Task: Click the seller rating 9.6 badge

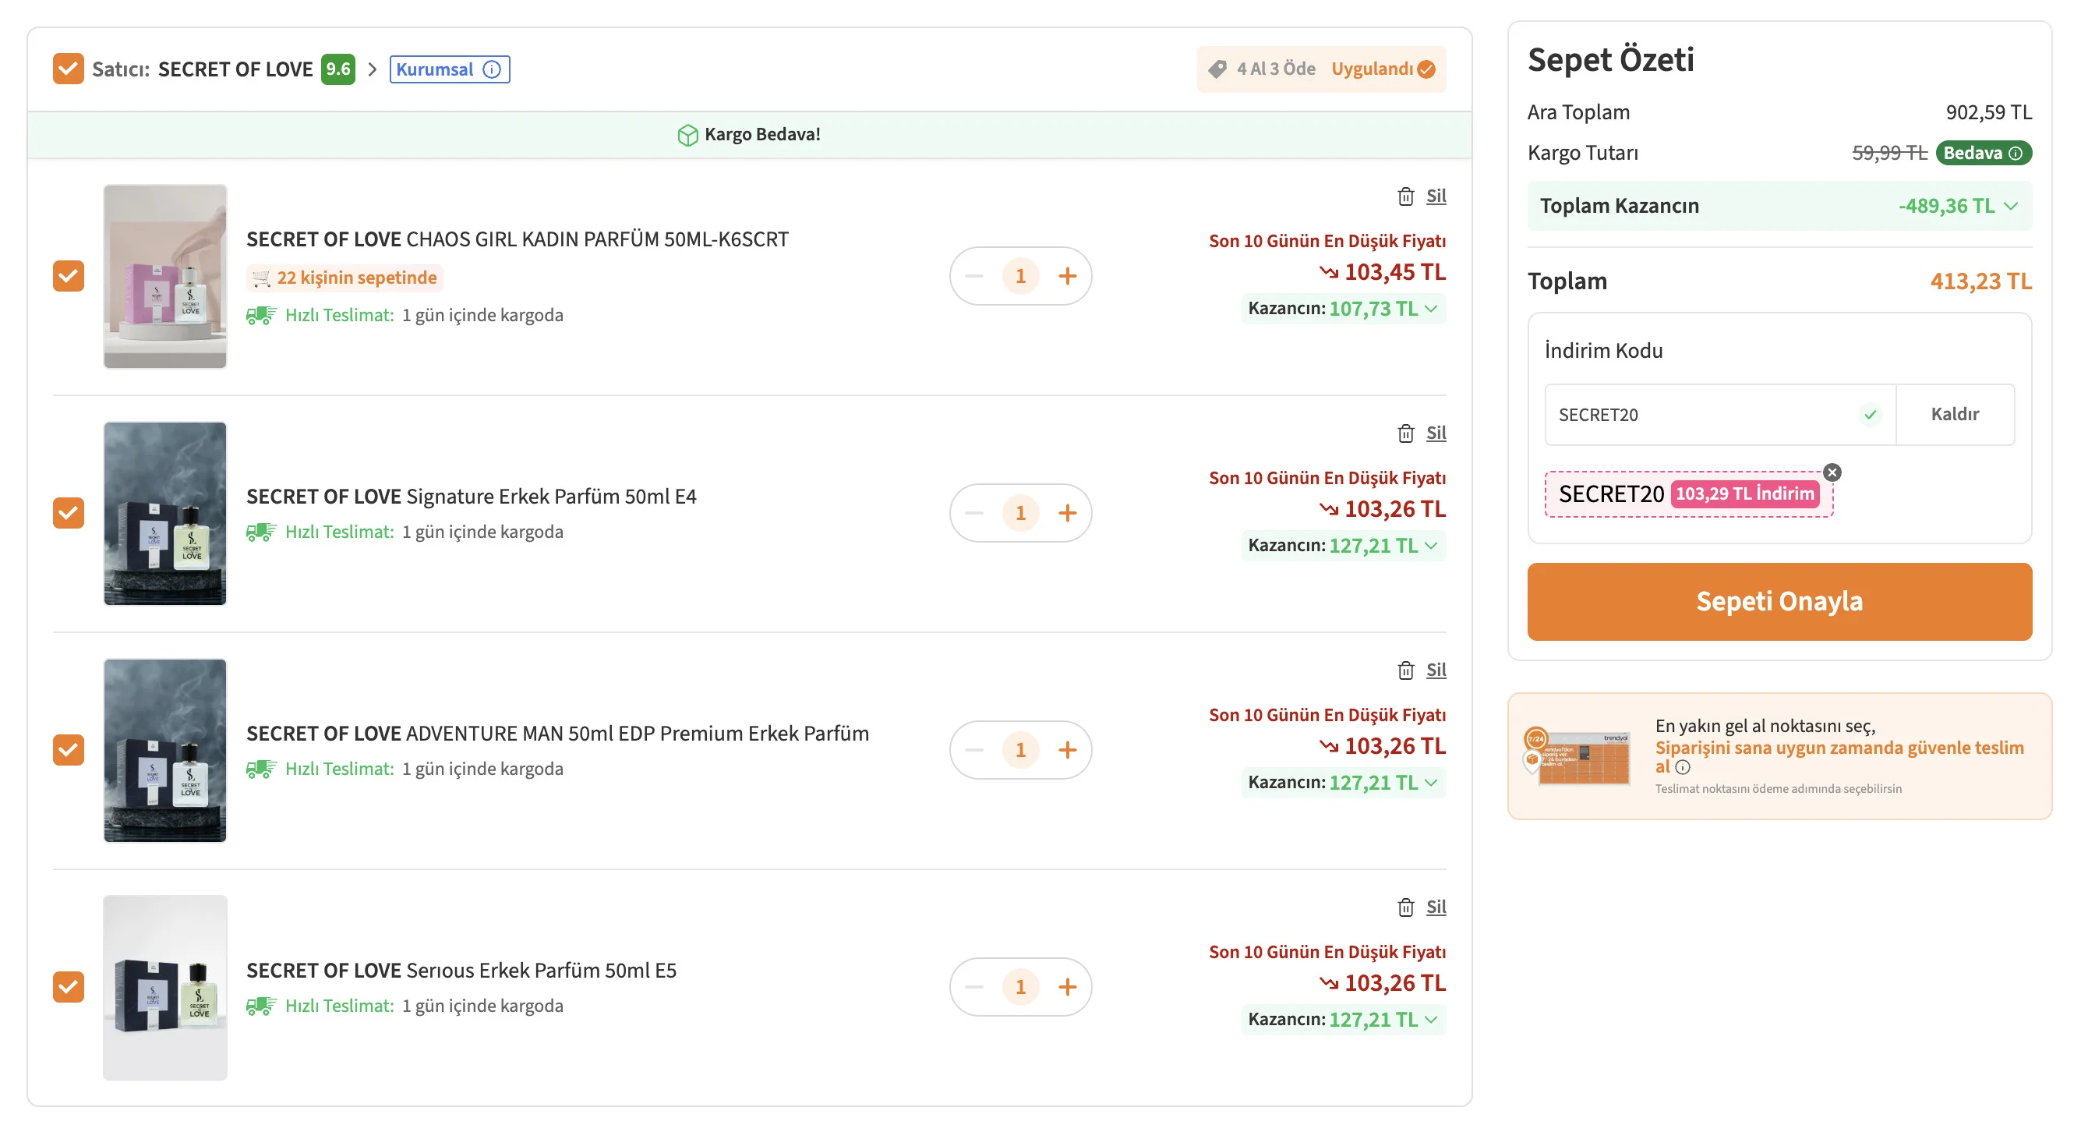Action: tap(337, 69)
